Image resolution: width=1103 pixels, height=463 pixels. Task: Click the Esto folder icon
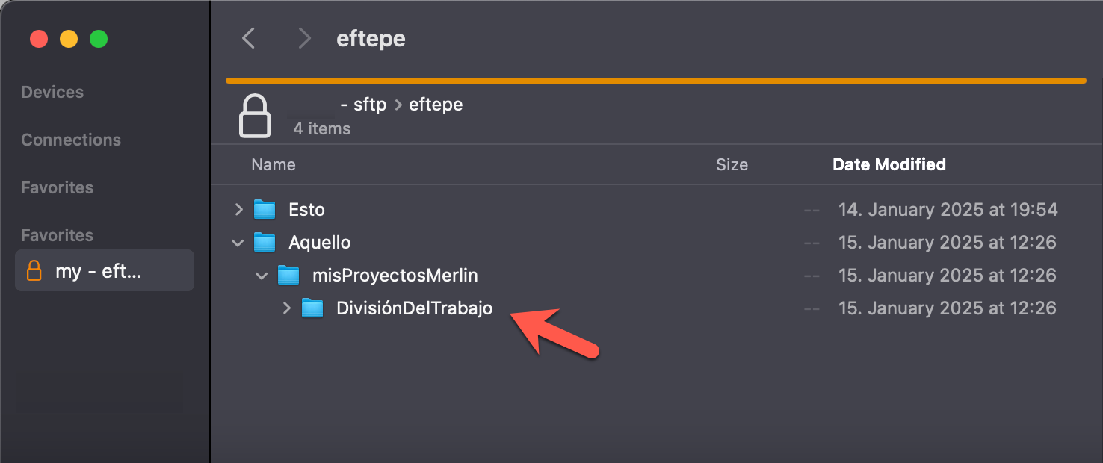265,210
